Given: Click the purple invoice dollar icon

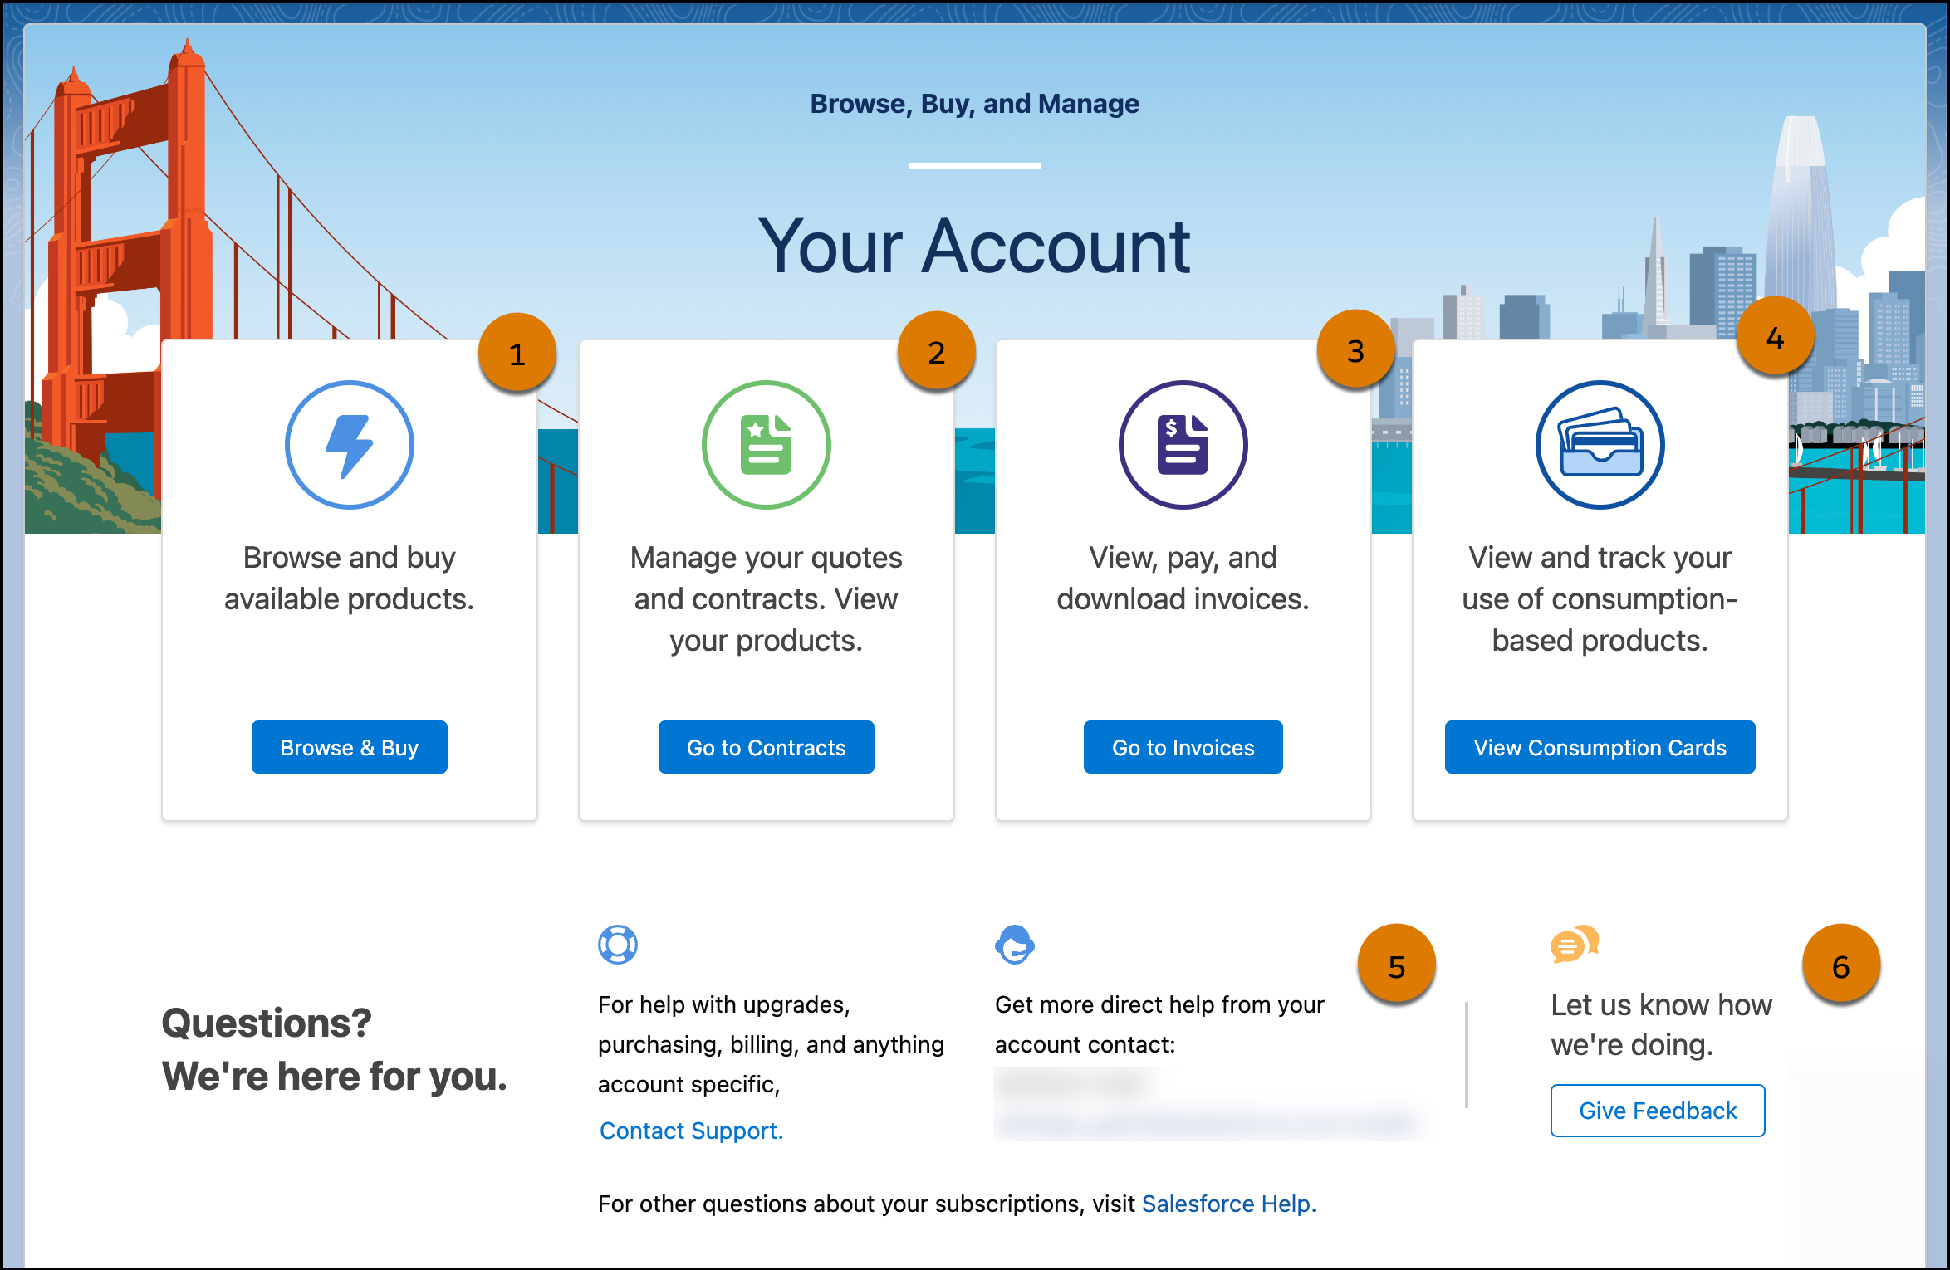Looking at the screenshot, I should [x=1183, y=445].
